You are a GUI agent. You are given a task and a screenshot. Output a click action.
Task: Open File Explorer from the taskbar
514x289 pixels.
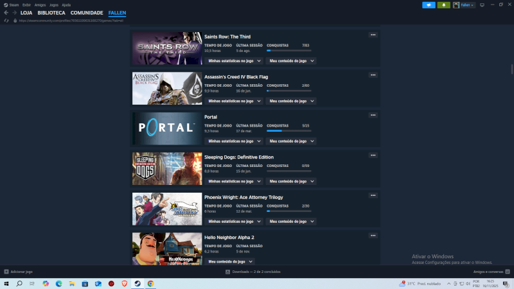72,284
